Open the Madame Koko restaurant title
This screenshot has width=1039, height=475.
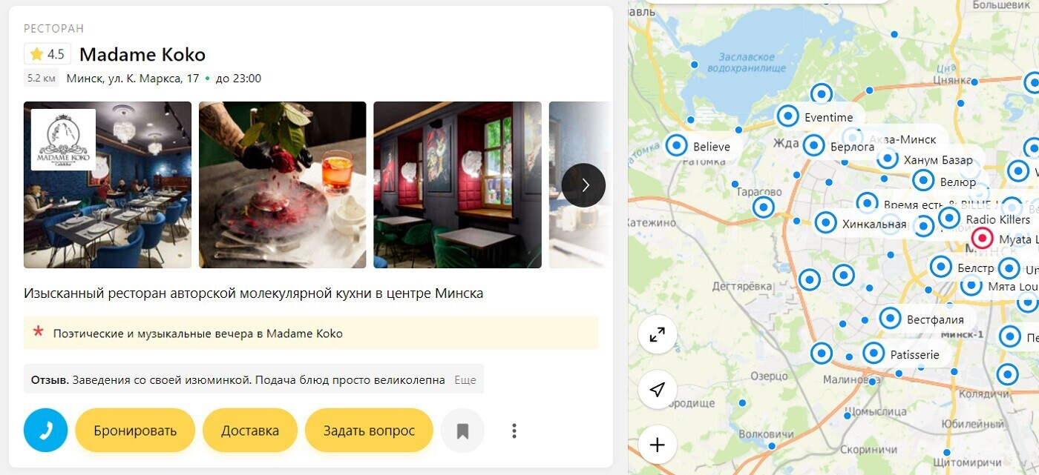(142, 54)
